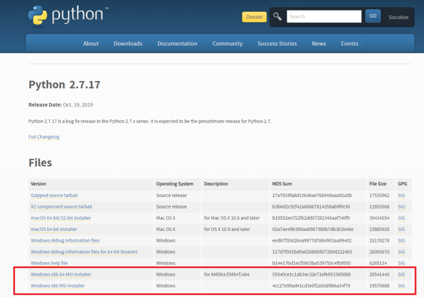The image size is (424, 297).
Task: Click the magnifying glass search icon
Action: (x=278, y=16)
